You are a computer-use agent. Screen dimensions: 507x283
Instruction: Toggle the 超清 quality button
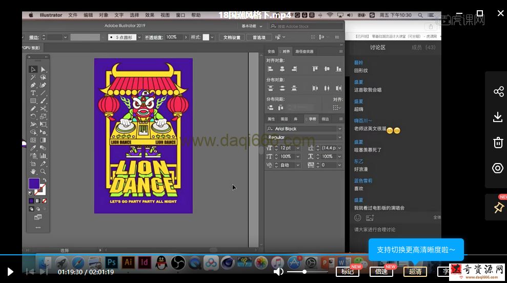tap(415, 272)
